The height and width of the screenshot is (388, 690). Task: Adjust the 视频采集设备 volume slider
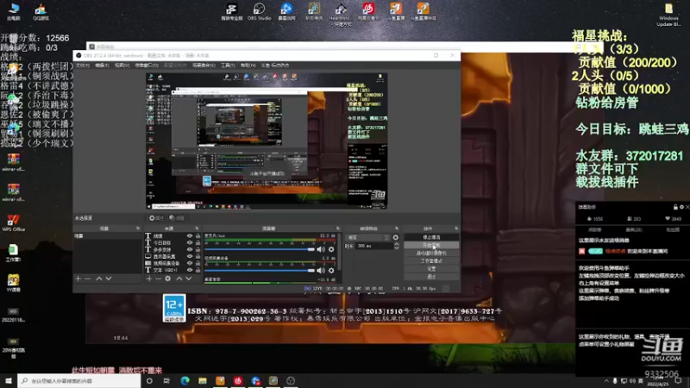point(260,271)
